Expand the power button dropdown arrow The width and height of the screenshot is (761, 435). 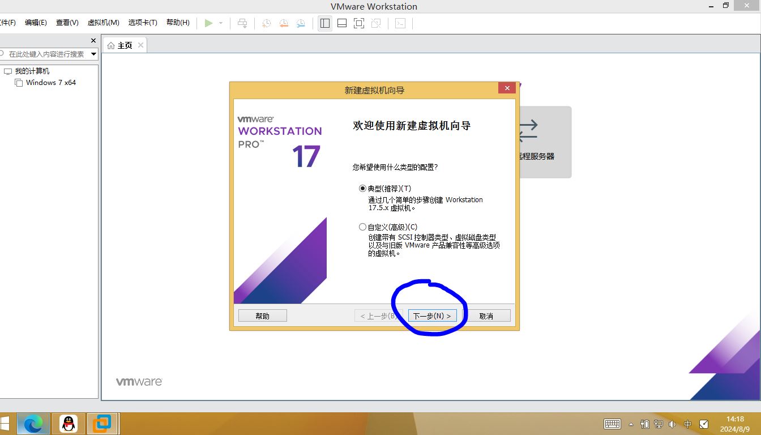[x=221, y=23]
